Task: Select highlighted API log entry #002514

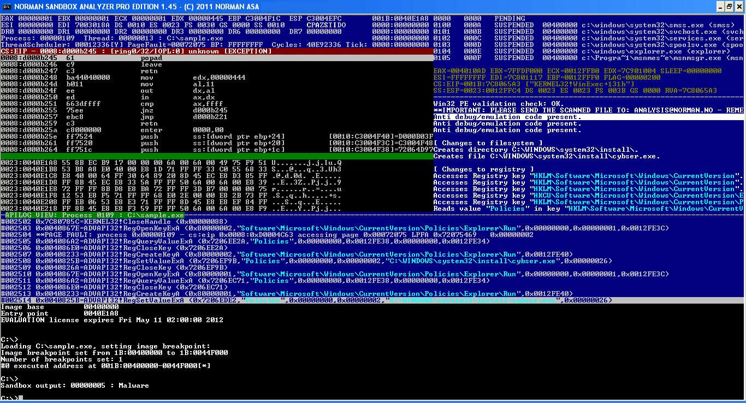Action: [x=372, y=300]
